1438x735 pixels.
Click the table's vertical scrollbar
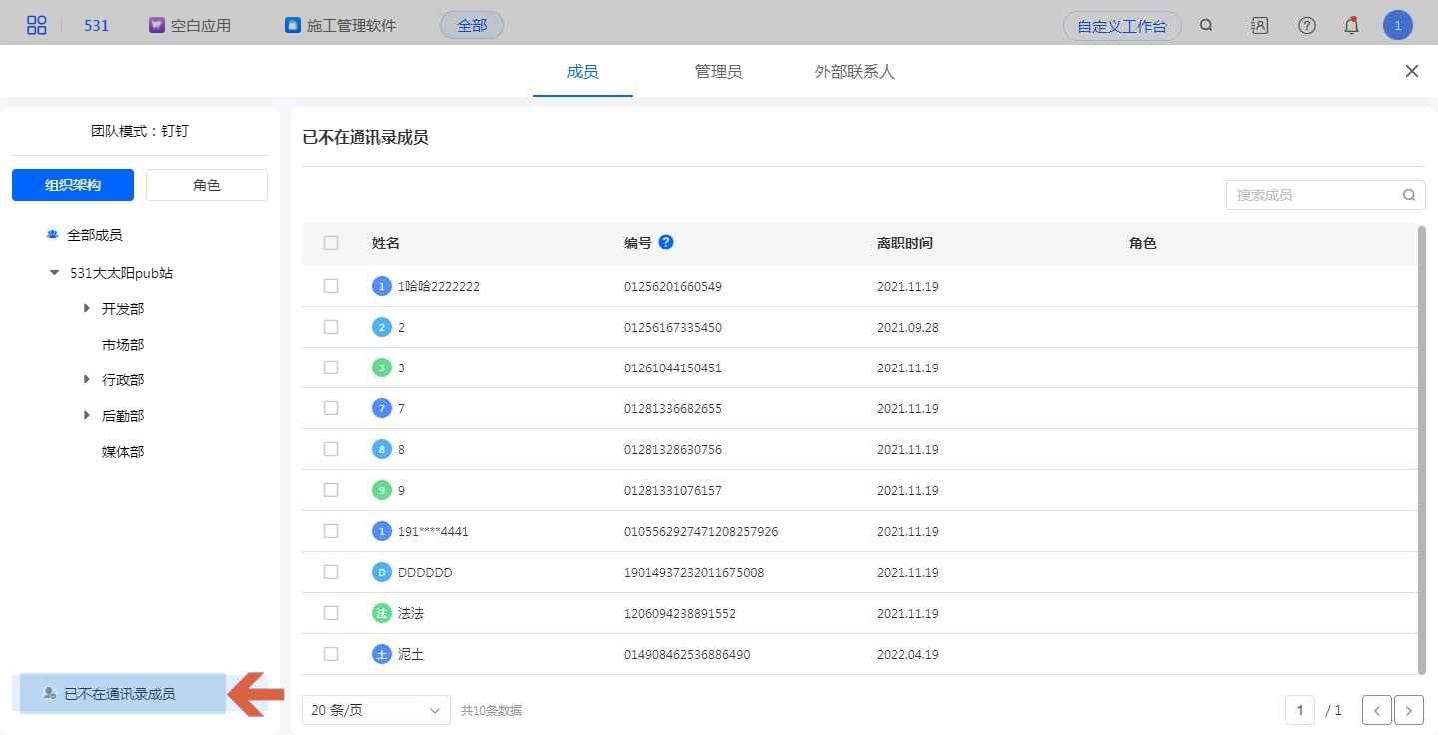[x=1421, y=449]
